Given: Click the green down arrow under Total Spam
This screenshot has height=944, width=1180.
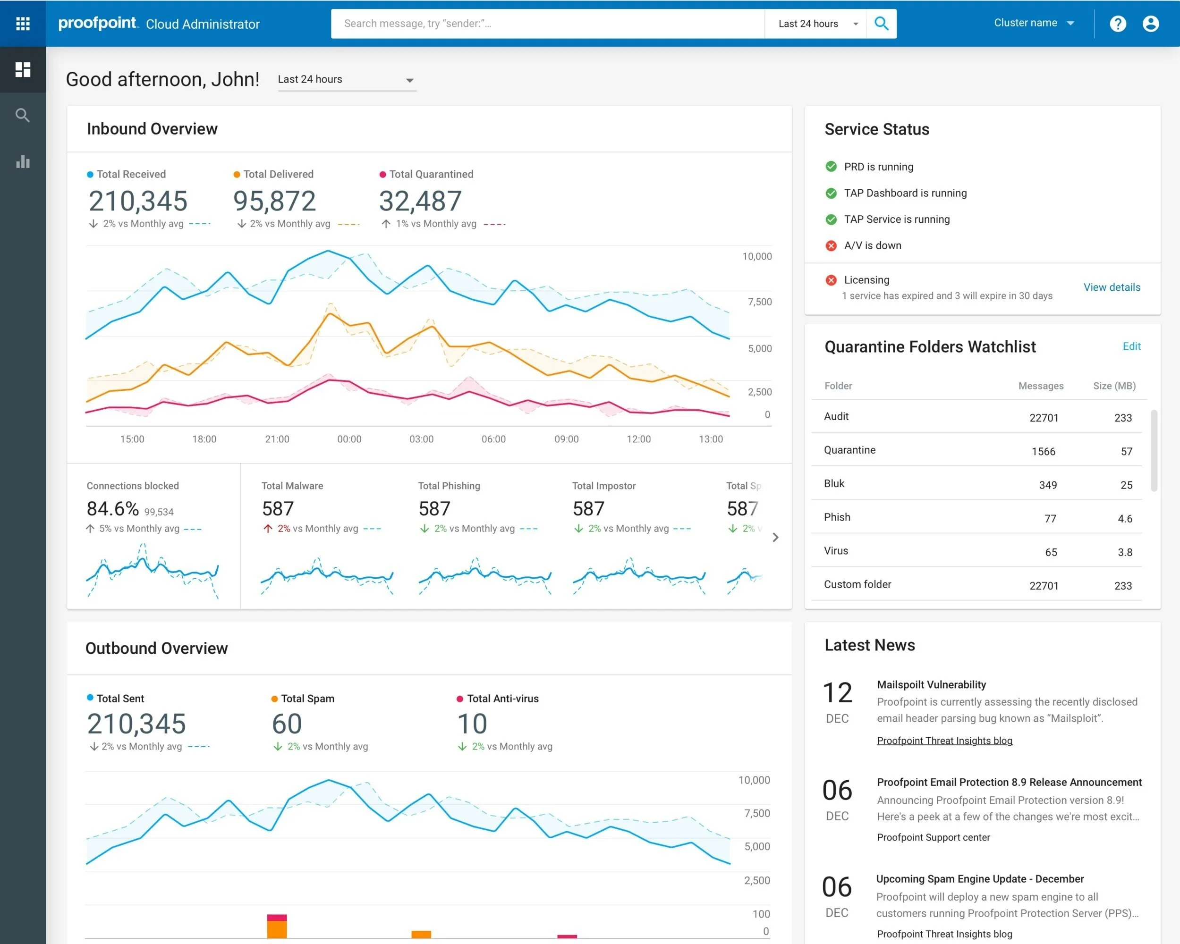Looking at the screenshot, I should coord(278,746).
